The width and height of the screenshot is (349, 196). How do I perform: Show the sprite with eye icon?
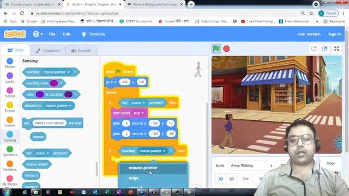point(220,179)
